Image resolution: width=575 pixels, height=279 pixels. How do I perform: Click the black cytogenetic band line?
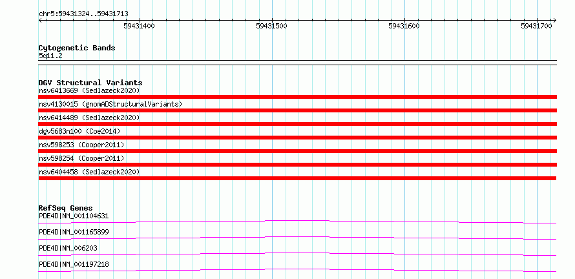[297, 63]
